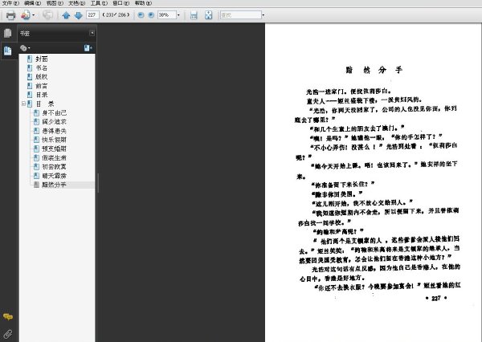The height and width of the screenshot is (342, 482).
Task: Click the Find search text box
Action: (x=241, y=14)
